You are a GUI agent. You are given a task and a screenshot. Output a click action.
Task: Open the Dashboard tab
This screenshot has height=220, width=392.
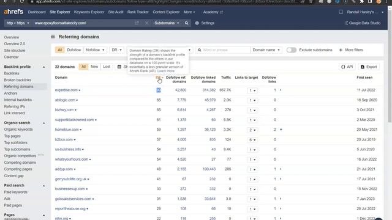(x=37, y=12)
